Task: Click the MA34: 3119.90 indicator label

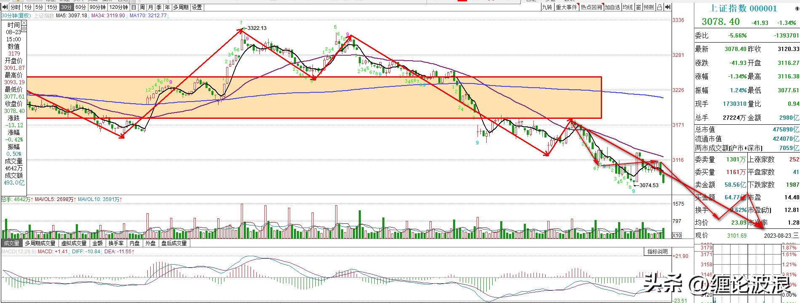Action: coord(108,16)
